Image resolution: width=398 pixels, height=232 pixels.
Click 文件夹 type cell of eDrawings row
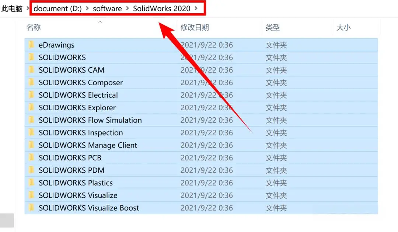click(276, 45)
